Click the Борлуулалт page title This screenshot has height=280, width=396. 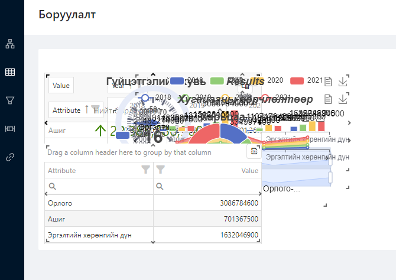[x=67, y=14]
